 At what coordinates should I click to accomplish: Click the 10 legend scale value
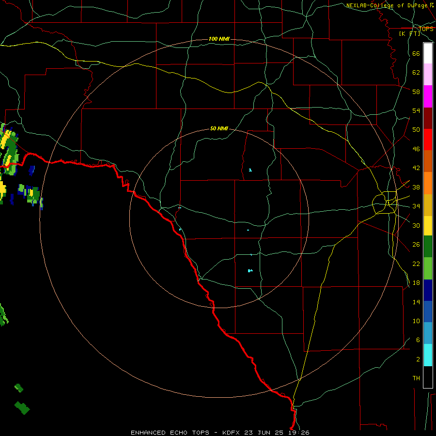[x=416, y=321]
